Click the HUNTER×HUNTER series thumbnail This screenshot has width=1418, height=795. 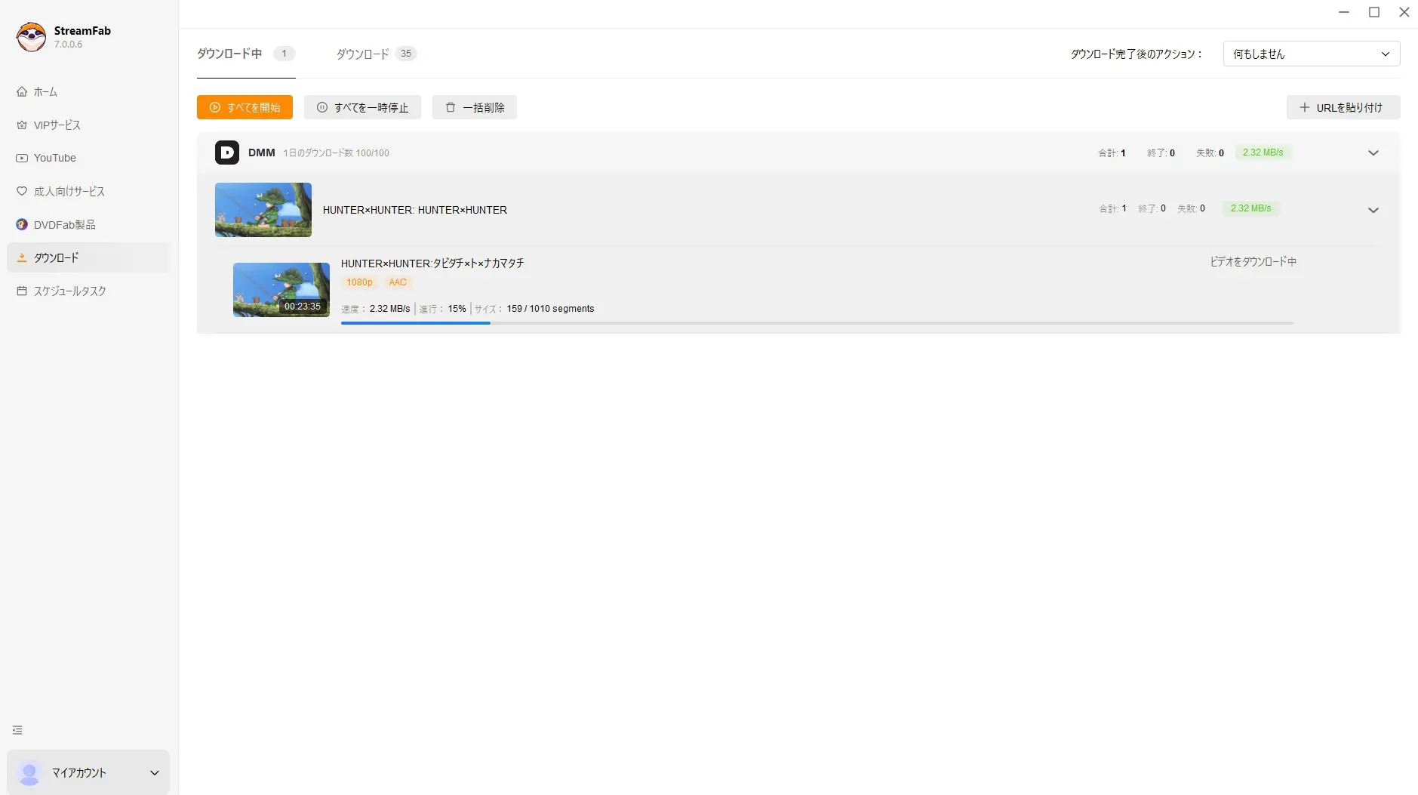(x=263, y=210)
